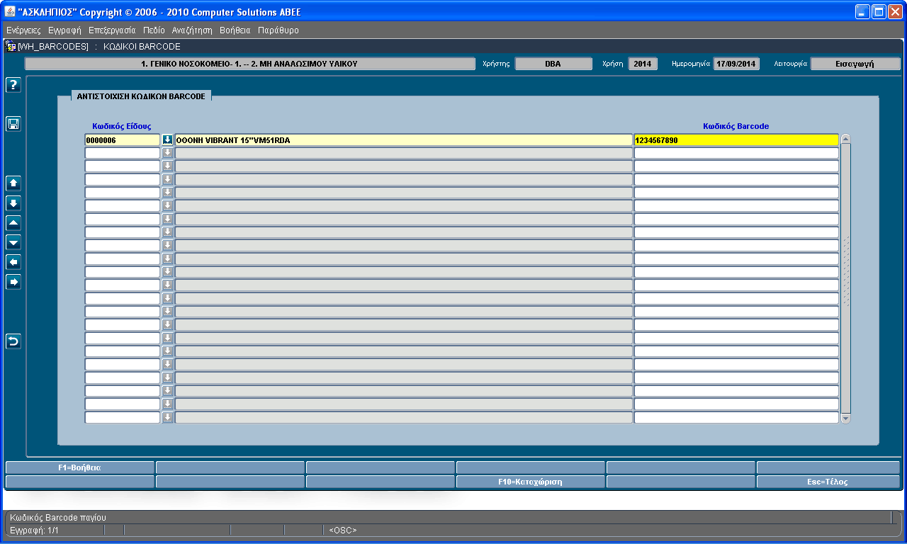Click Κωδικός Barcode παγίου status message
The height and width of the screenshot is (544, 907).
tap(58, 518)
